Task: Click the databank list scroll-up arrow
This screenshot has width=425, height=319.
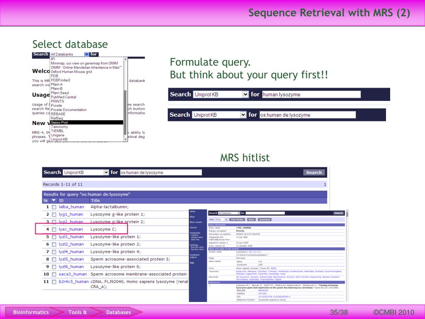Action: pos(125,59)
